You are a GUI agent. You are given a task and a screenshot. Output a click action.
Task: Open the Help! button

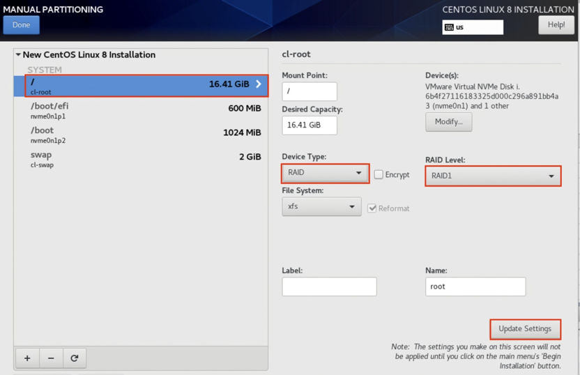556,25
